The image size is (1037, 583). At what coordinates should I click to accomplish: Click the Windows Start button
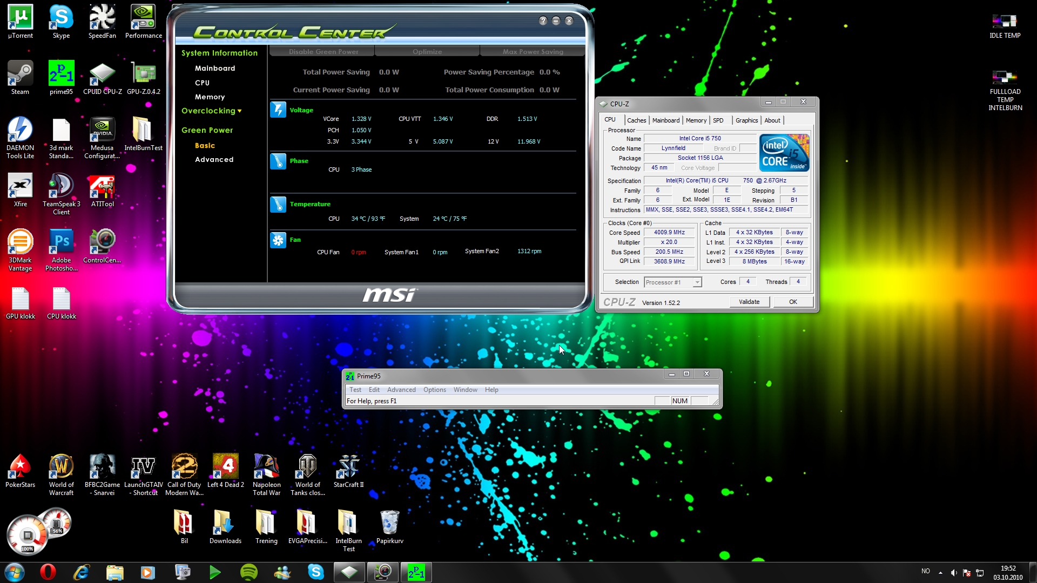(15, 572)
